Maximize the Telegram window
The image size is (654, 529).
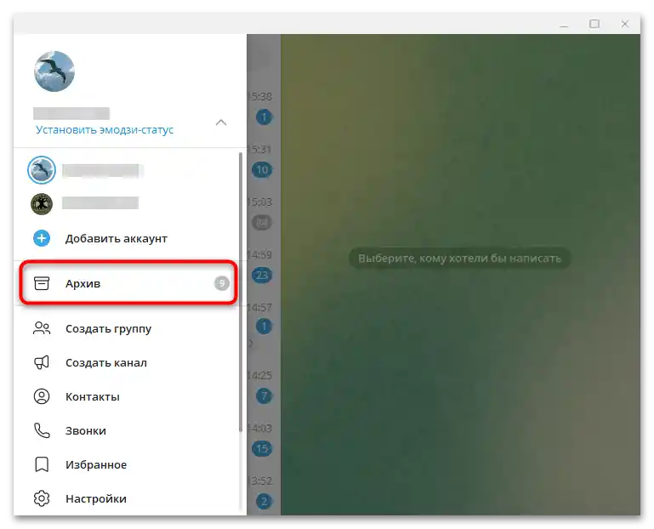594,24
